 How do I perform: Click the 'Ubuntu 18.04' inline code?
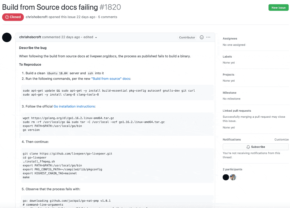tap(57, 73)
